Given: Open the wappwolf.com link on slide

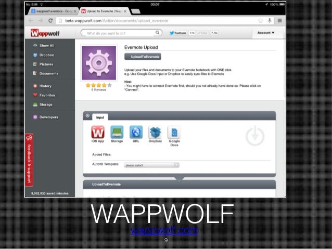Looking at the screenshot, I should pyautogui.click(x=164, y=231).
